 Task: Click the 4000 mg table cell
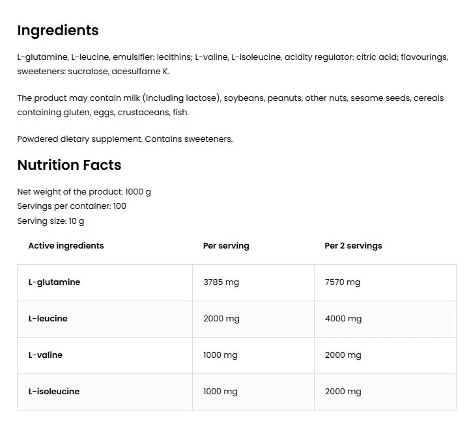coord(343,319)
